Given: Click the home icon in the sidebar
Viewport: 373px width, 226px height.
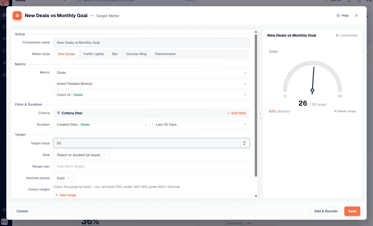Looking at the screenshot, I should (4, 15).
